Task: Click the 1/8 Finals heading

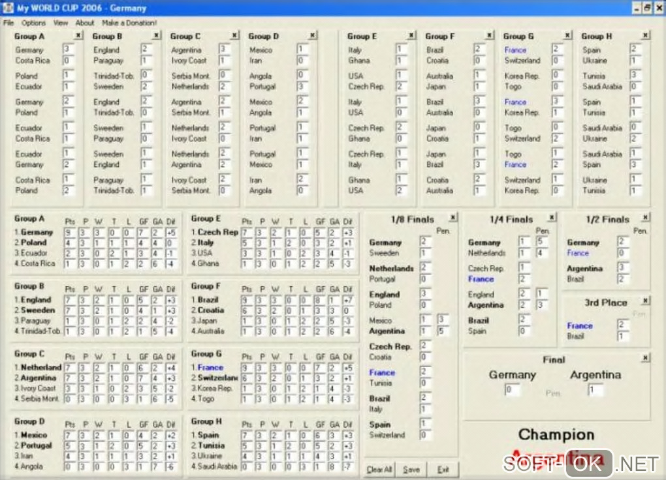Action: click(413, 219)
